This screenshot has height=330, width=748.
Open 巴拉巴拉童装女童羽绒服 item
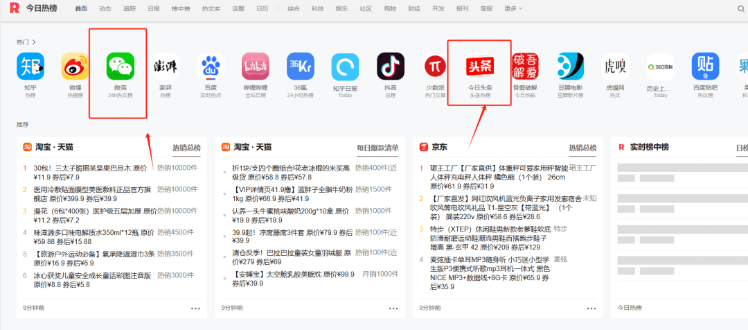(292, 259)
